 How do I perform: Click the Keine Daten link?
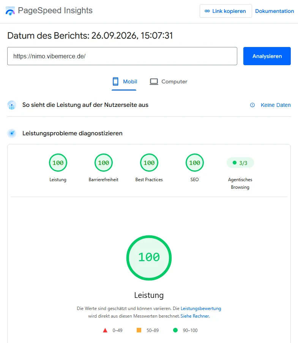click(x=276, y=105)
